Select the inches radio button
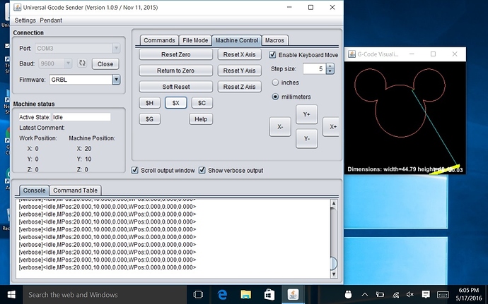Viewport: 488px width, 304px height. (x=276, y=83)
